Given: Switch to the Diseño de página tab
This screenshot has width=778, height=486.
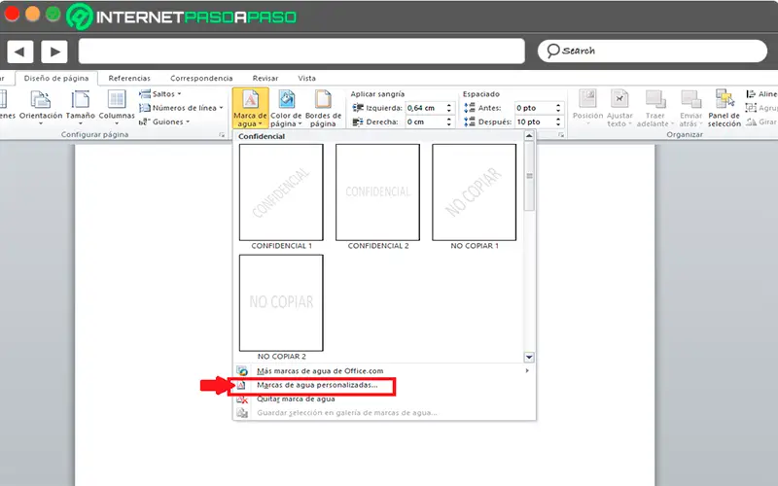Looking at the screenshot, I should 56,79.
